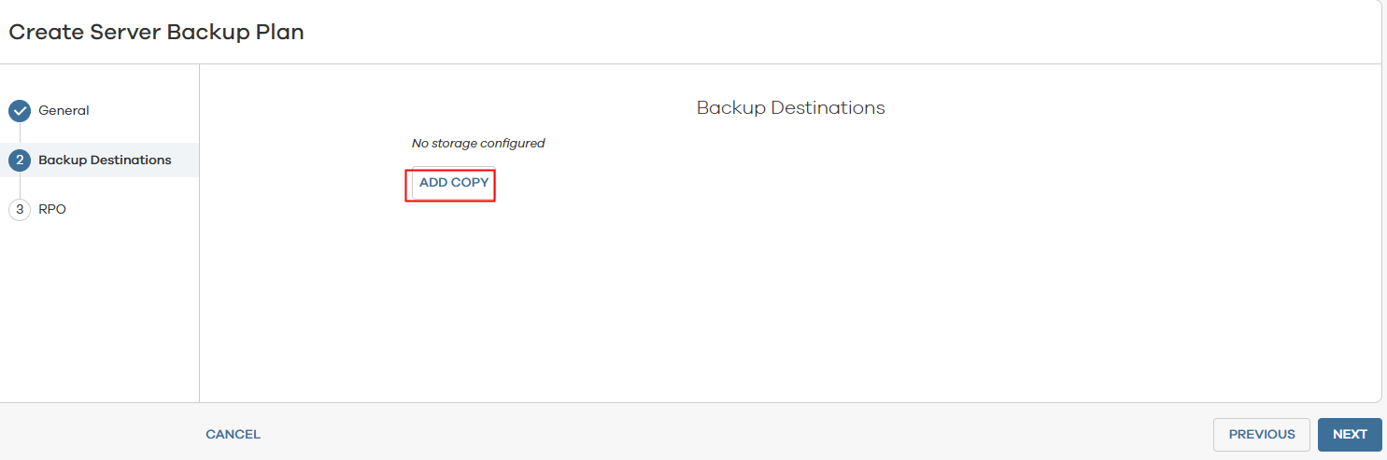Image resolution: width=1387 pixels, height=460 pixels.
Task: Cancel the backup plan wizard
Action: pyautogui.click(x=233, y=435)
